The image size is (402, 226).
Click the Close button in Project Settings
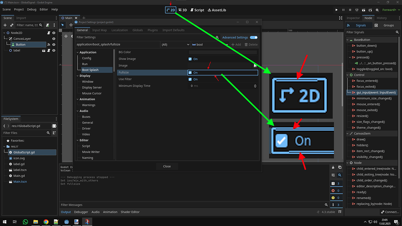pyautogui.click(x=167, y=166)
